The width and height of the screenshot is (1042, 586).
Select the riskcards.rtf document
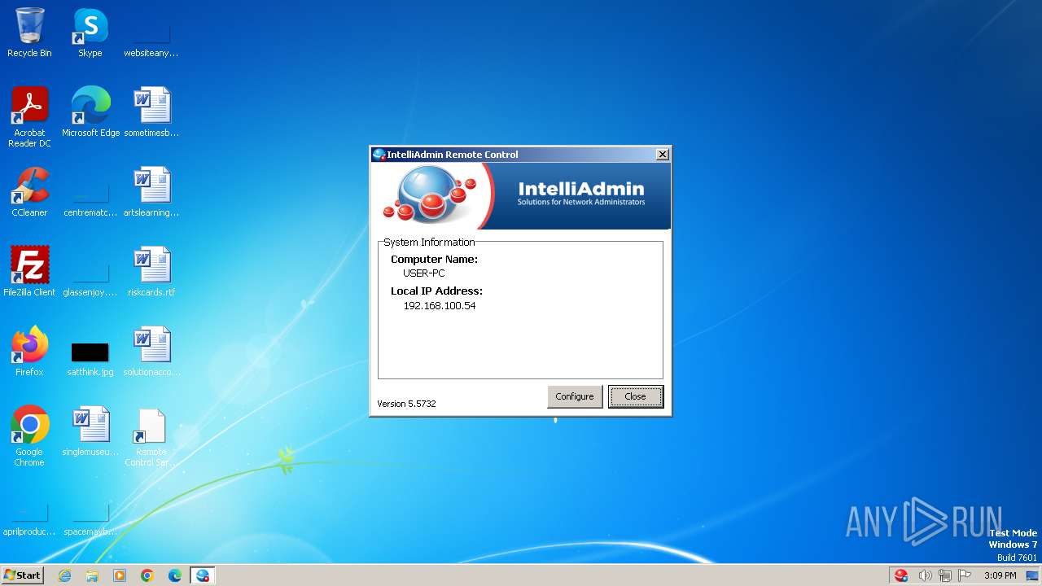pyautogui.click(x=151, y=272)
